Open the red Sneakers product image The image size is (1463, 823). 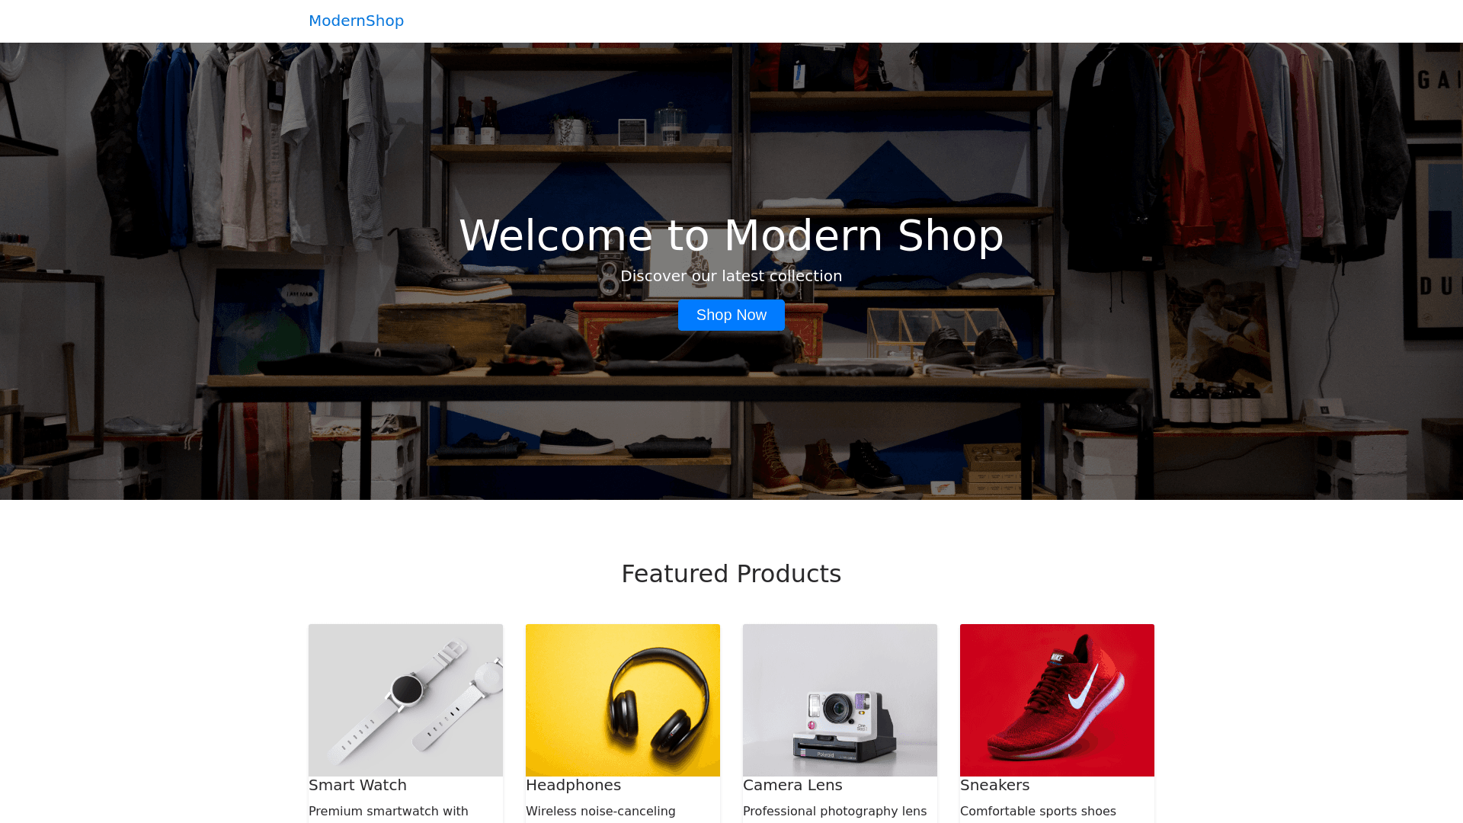tap(1057, 700)
